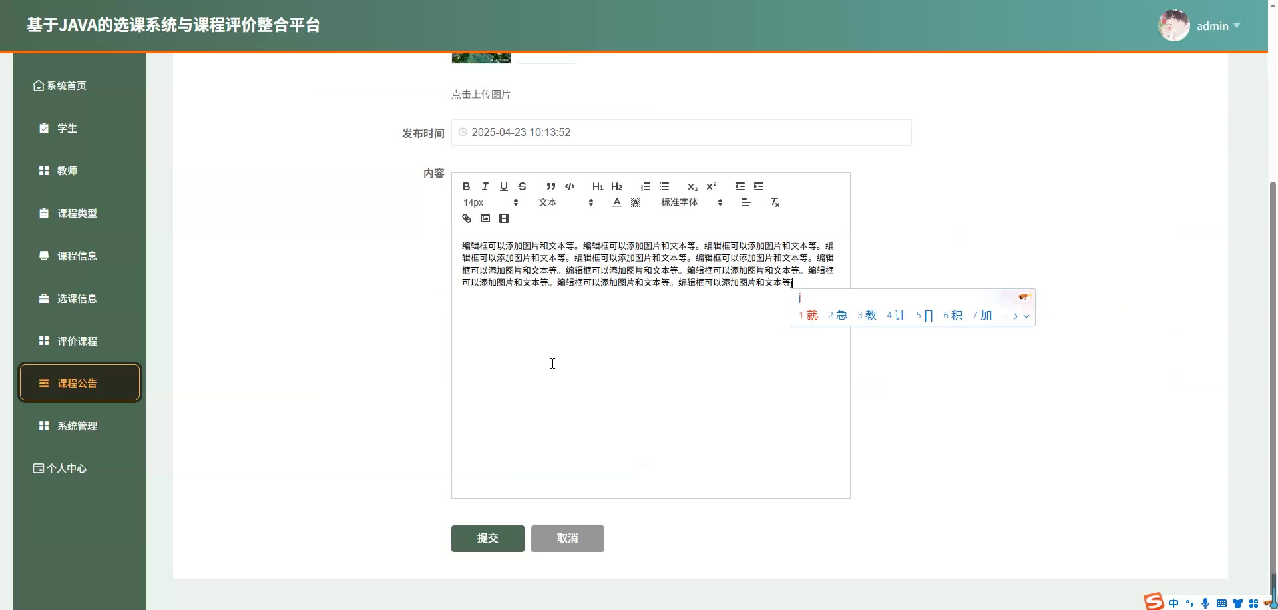Toggle the Sogou microphone voice input
The image size is (1278, 610).
point(1205,603)
